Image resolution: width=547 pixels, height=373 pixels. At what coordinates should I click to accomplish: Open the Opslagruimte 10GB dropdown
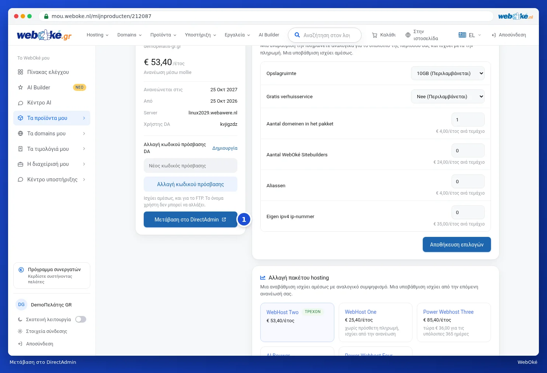[448, 73]
